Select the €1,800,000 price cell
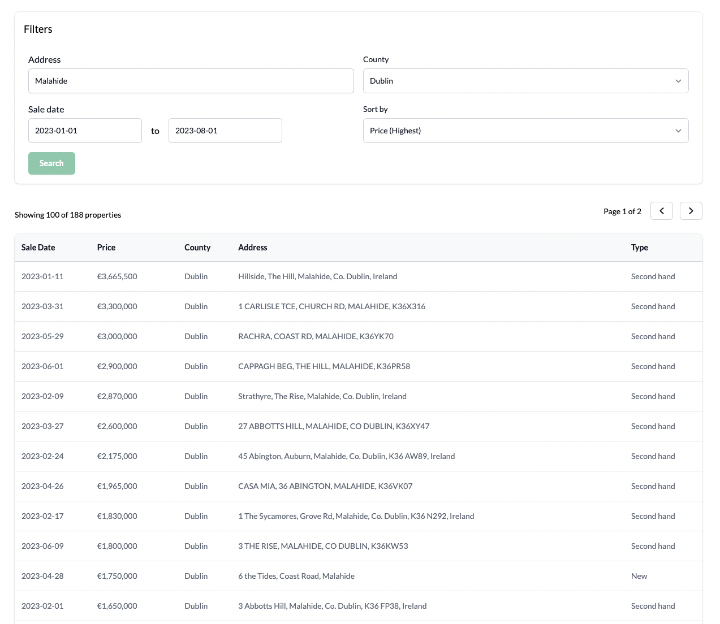This screenshot has height=624, width=720. (x=117, y=546)
